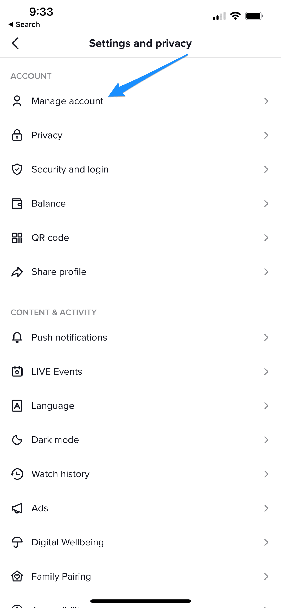Tap the Share profile arrow icon
This screenshot has width=281, height=608.
[x=17, y=272]
